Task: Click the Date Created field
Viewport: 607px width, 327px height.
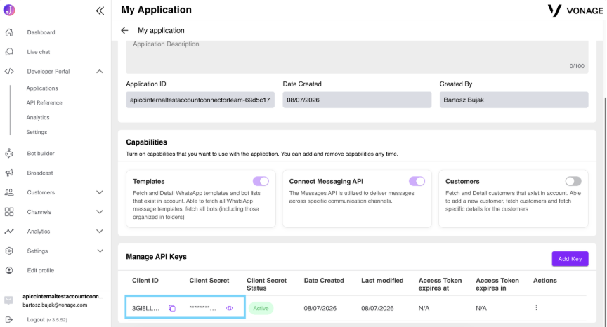Action: coord(357,100)
